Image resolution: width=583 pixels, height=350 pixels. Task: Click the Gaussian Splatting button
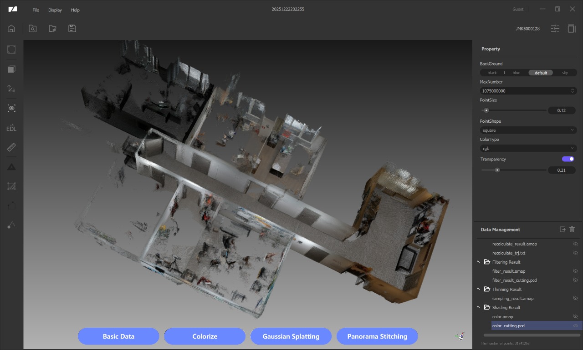point(291,336)
